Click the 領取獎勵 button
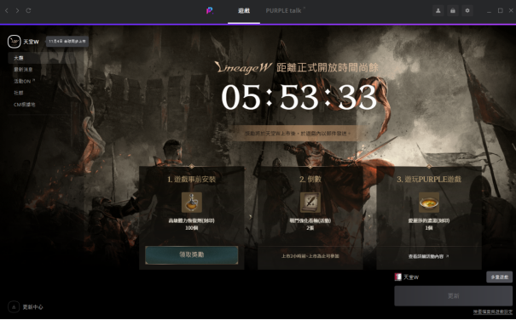Screen dimensions: 516x320 192,255
